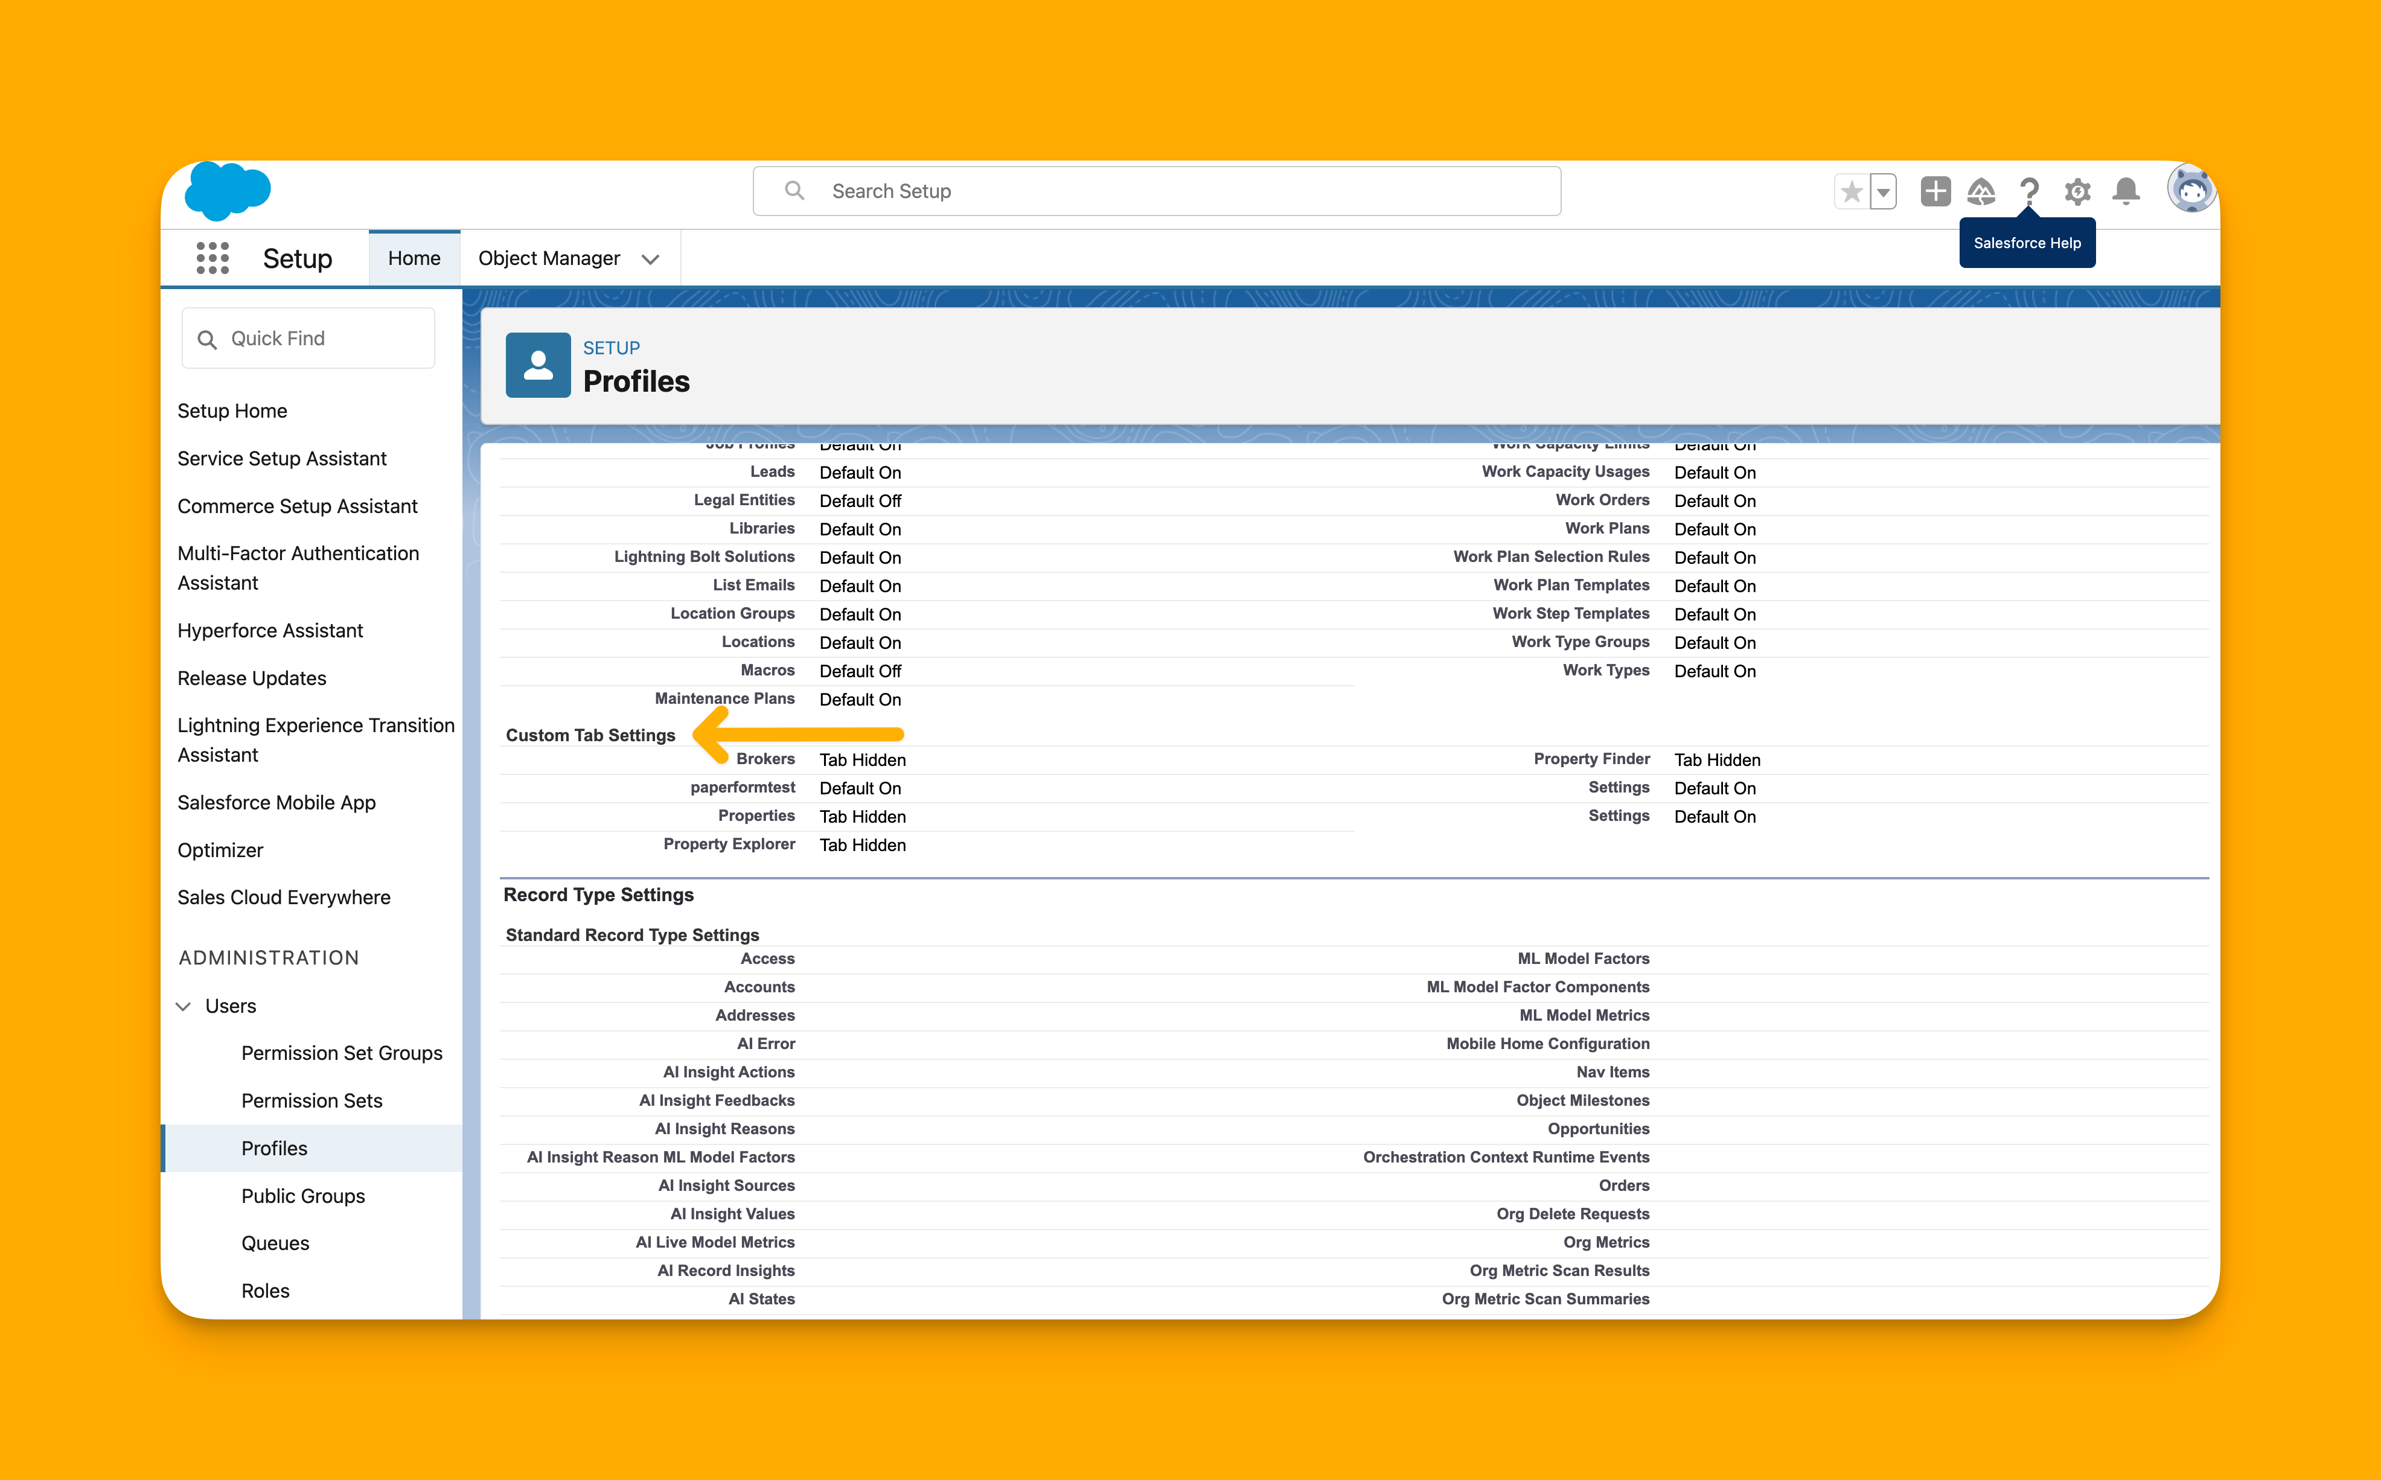Open the user avatar profile menu
The image size is (2381, 1480).
[2190, 189]
